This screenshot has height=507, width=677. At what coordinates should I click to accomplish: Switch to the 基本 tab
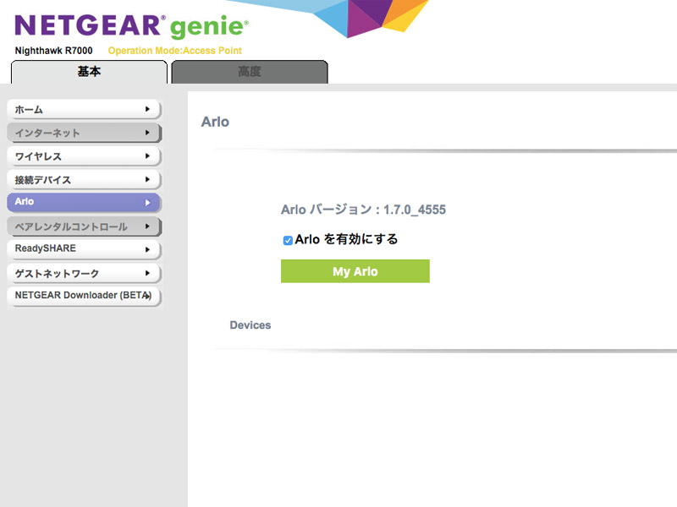89,72
